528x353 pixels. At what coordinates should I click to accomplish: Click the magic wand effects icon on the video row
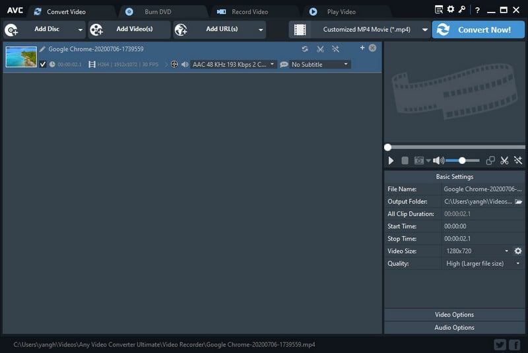pyautogui.click(x=335, y=49)
